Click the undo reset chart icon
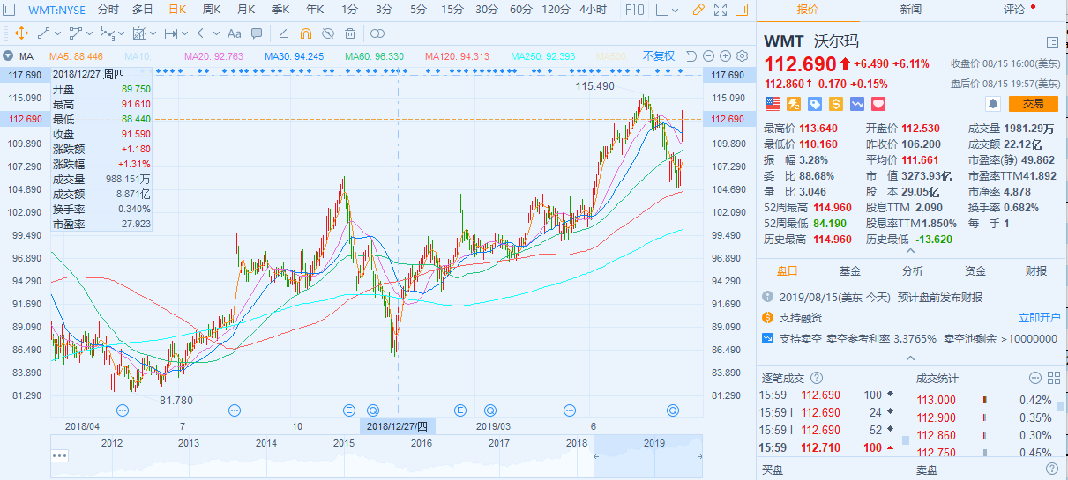Image resolution: width=1068 pixels, height=480 pixels. tap(691, 56)
